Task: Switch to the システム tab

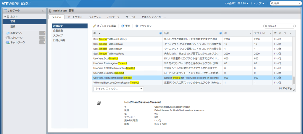Action: pos(57,17)
